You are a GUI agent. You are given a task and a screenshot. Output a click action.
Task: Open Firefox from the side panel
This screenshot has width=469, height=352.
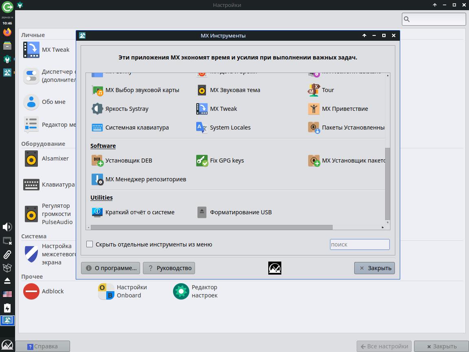pyautogui.click(x=7, y=32)
